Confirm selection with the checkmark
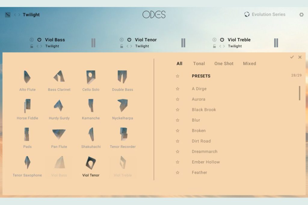The width and height of the screenshot is (308, 205). (x=292, y=57)
